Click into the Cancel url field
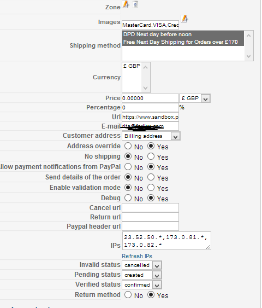Image resolution: width=262 pixels, height=308 pixels. (150, 208)
